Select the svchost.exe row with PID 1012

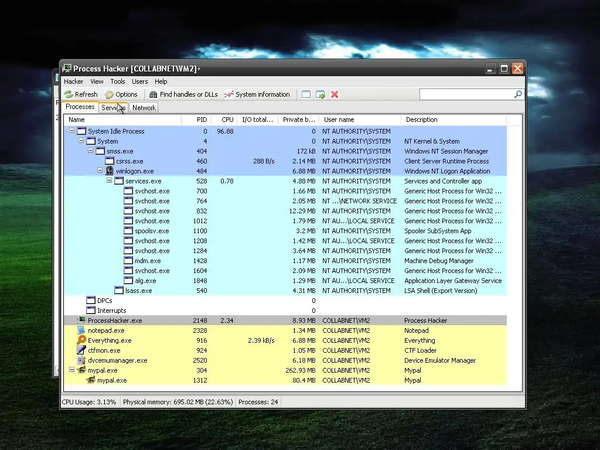click(285, 221)
